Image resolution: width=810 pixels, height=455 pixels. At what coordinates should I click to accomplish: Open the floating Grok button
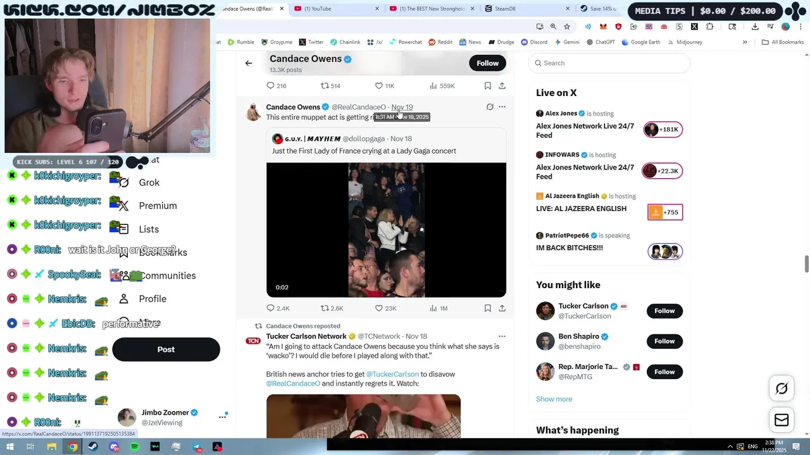(782, 389)
